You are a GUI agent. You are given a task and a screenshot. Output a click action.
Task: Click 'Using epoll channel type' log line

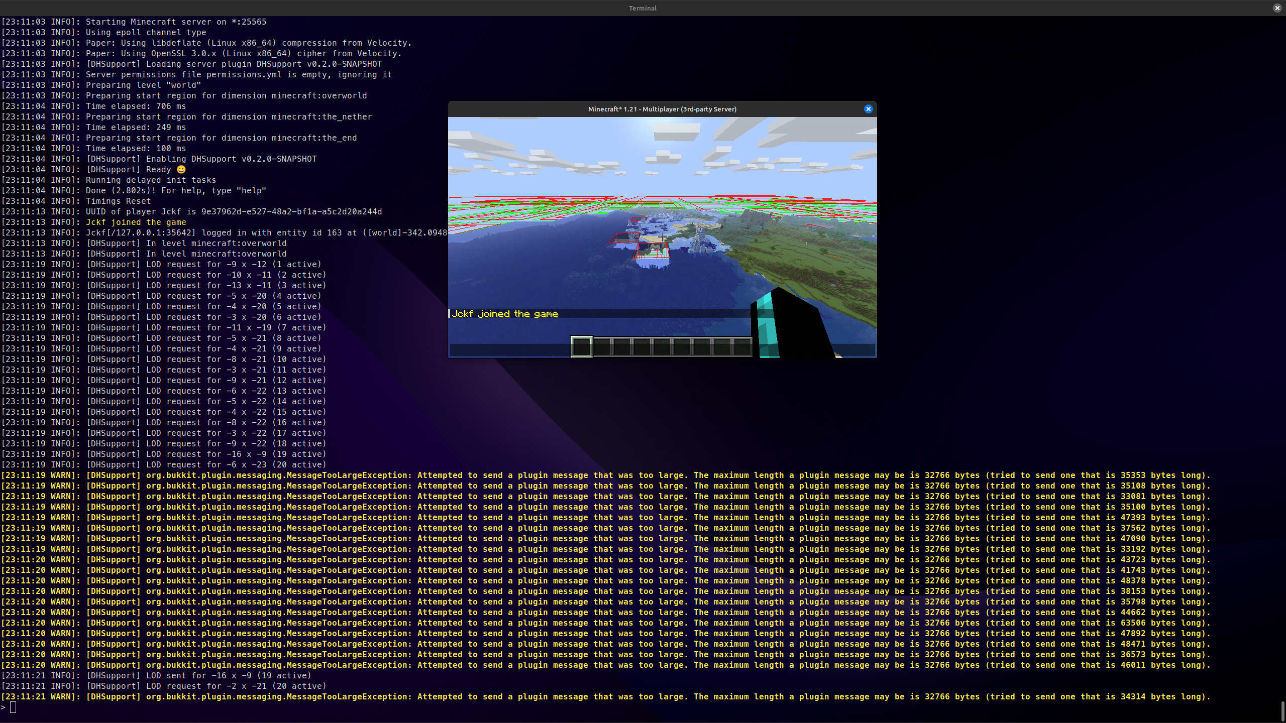[103, 32]
